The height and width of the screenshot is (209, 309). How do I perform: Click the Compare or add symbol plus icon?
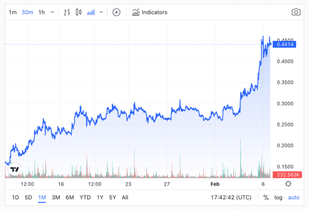(116, 12)
